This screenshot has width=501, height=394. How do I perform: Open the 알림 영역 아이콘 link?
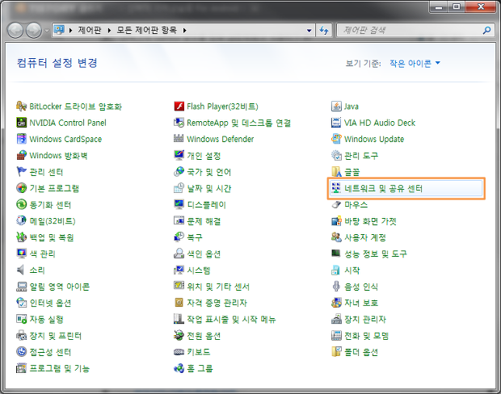coord(60,287)
